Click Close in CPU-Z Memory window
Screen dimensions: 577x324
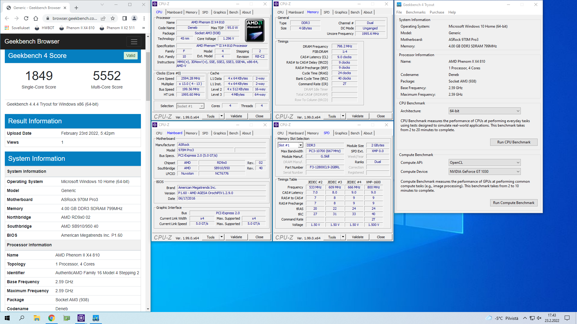point(381,116)
